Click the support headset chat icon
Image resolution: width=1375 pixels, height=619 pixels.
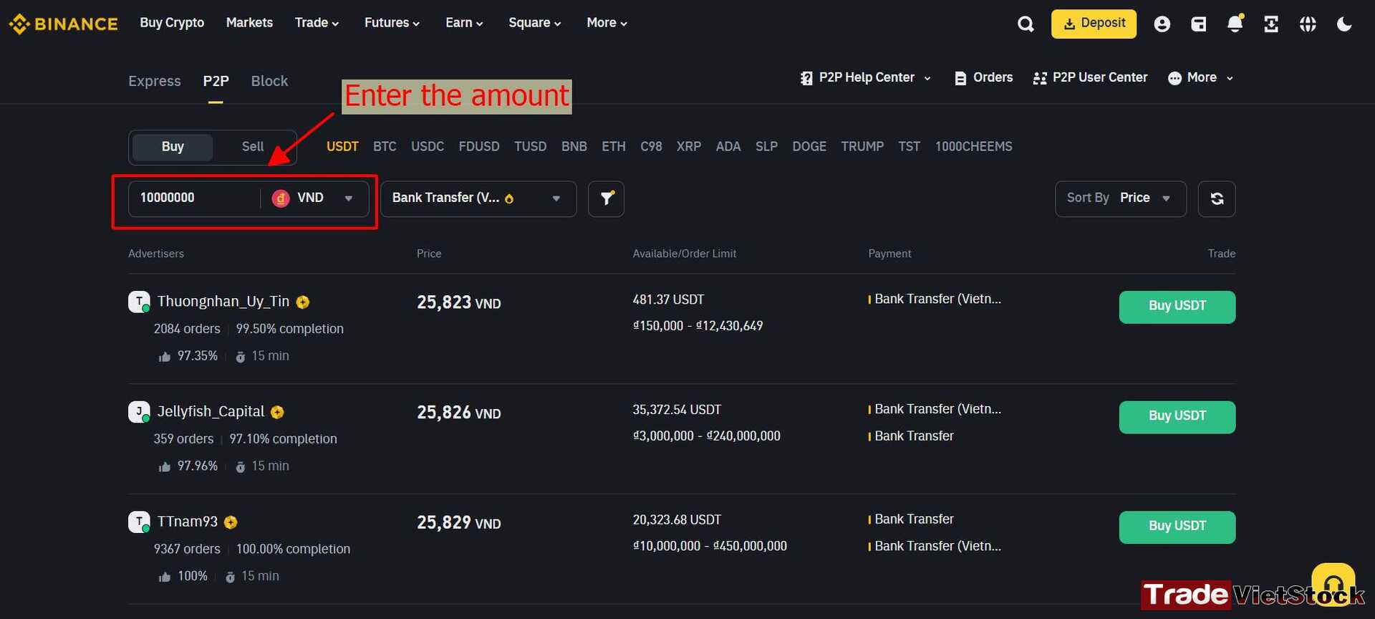tap(1333, 585)
